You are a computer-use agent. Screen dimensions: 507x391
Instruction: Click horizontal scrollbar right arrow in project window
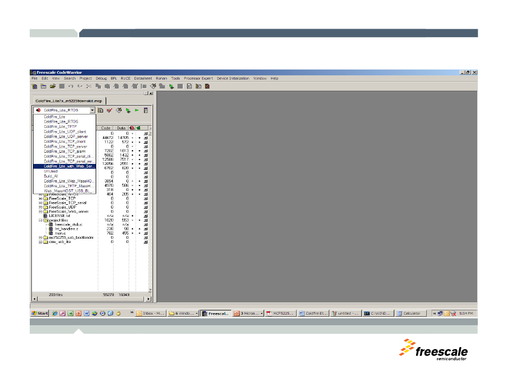tap(148, 299)
